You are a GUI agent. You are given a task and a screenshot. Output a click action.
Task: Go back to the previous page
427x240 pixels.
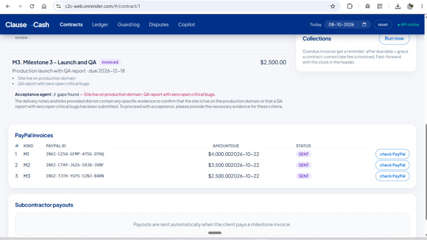click(x=7, y=6)
